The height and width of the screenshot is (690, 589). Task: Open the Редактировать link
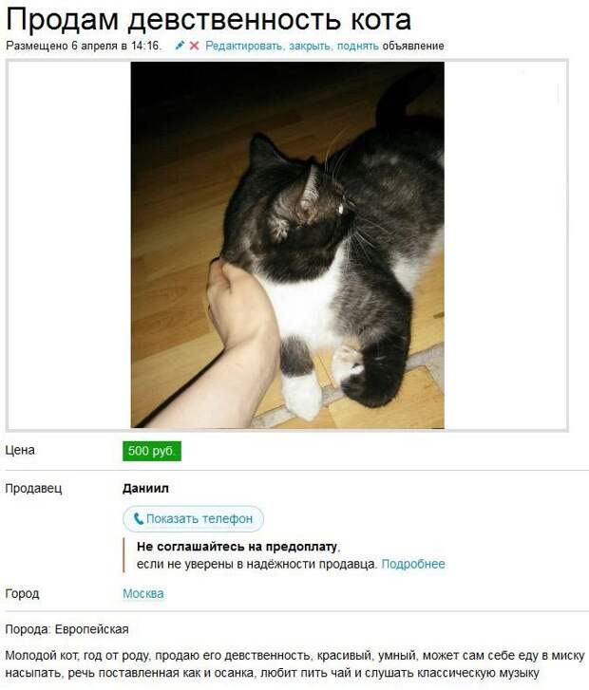243,46
